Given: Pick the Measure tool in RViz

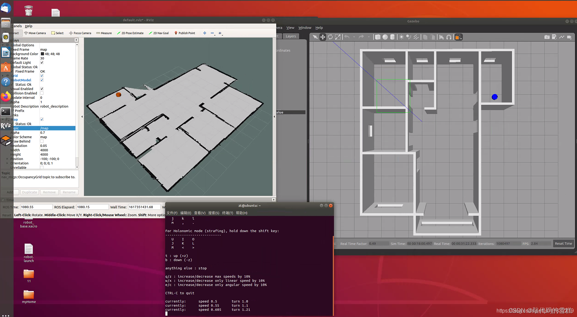Looking at the screenshot, I should (104, 33).
